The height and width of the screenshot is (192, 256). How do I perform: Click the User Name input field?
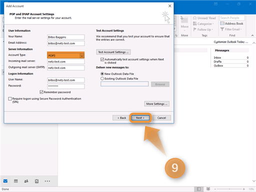point(66,80)
